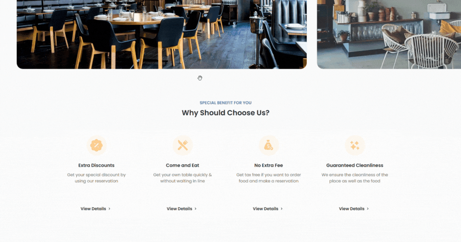This screenshot has height=242, width=461.
Task: Click the No Extra Fee money bag icon
Action: tap(269, 145)
